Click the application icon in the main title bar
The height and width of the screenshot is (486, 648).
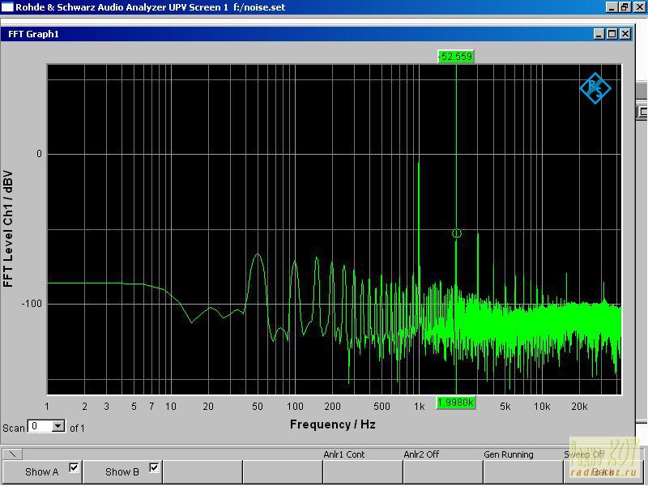pyautogui.click(x=7, y=7)
